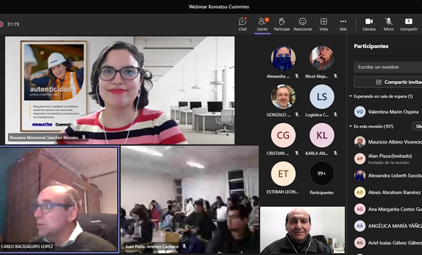Click the Escribe un nombre search field

(x=388, y=67)
